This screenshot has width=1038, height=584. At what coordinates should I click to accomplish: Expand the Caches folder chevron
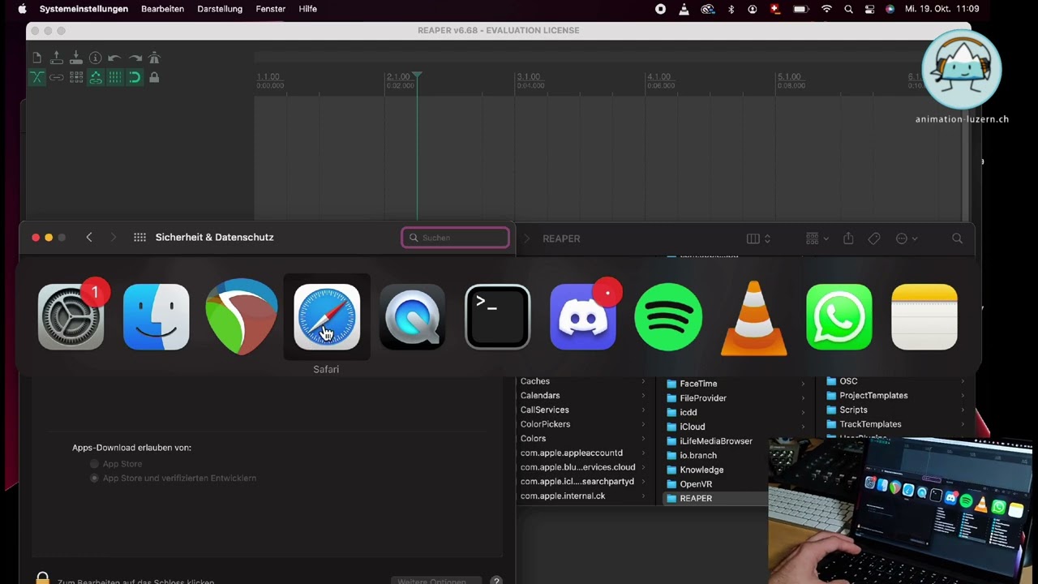click(x=644, y=381)
